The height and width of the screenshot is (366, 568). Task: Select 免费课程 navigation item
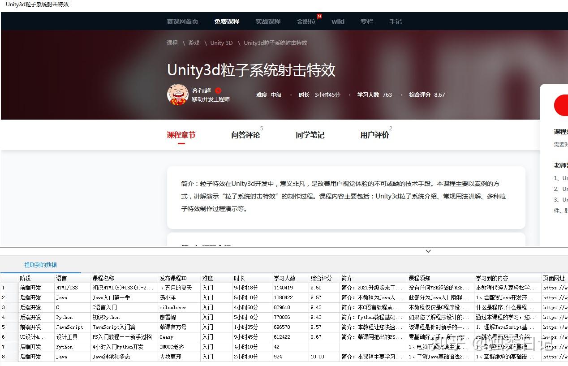(x=227, y=22)
